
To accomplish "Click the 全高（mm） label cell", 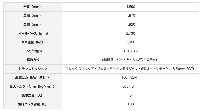I will (x=33, y=25).
